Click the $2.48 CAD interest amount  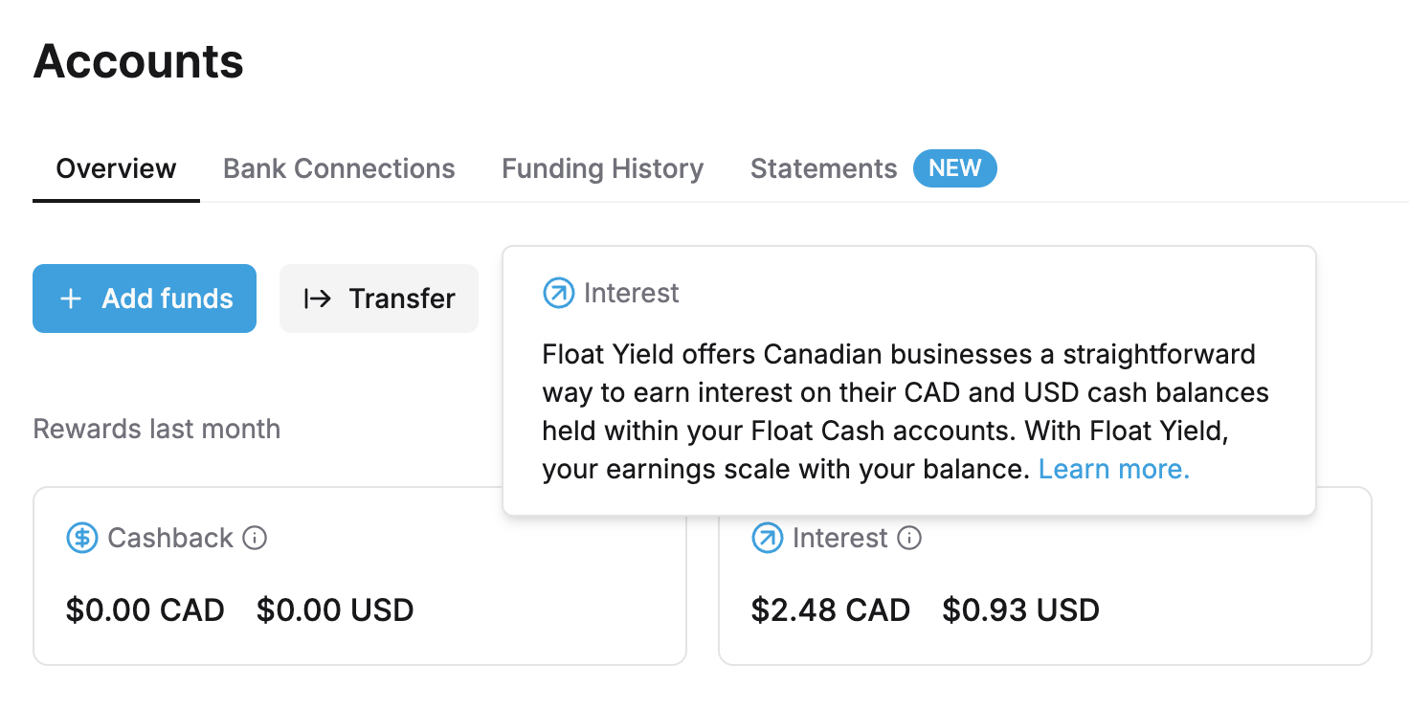click(x=830, y=609)
